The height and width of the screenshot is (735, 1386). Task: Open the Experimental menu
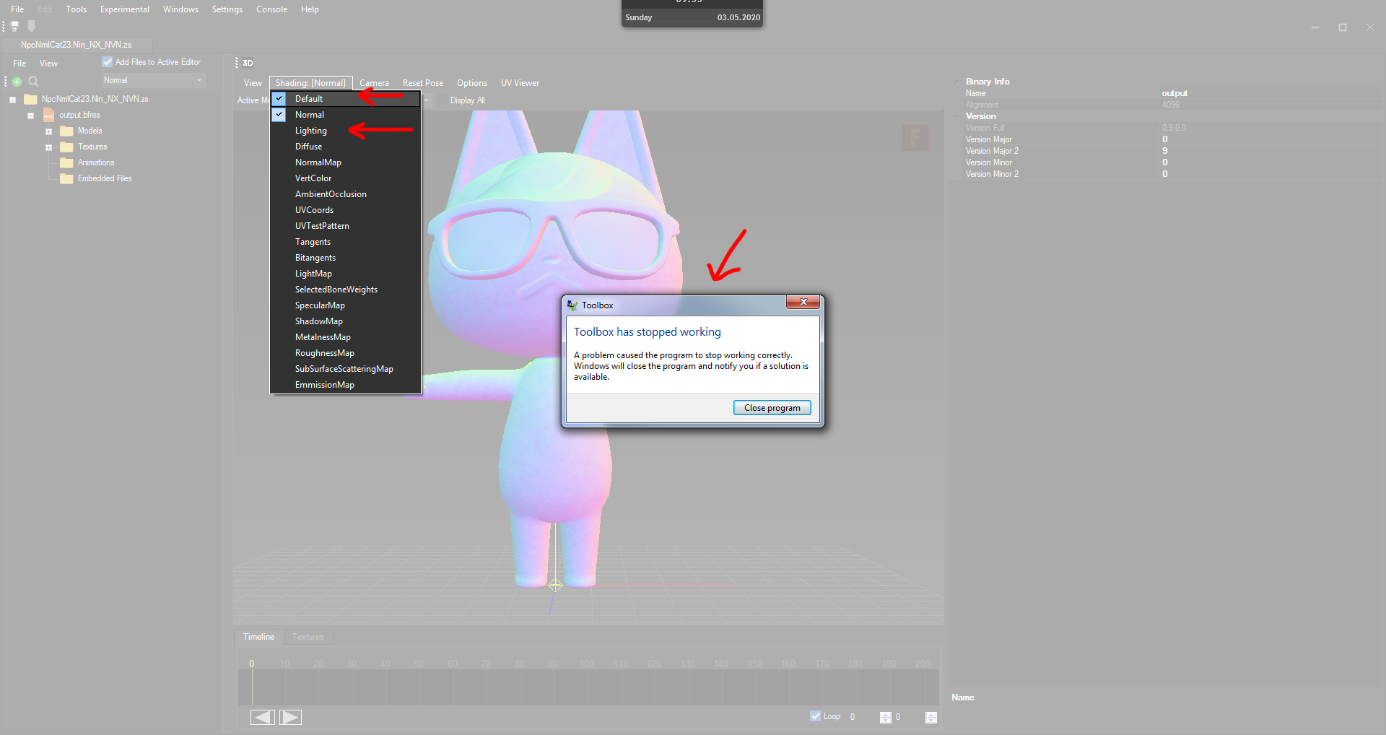125,9
